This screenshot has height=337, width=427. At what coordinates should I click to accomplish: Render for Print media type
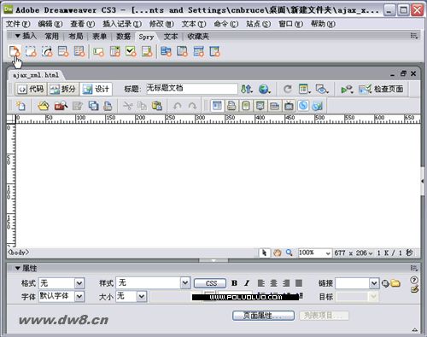click(231, 106)
